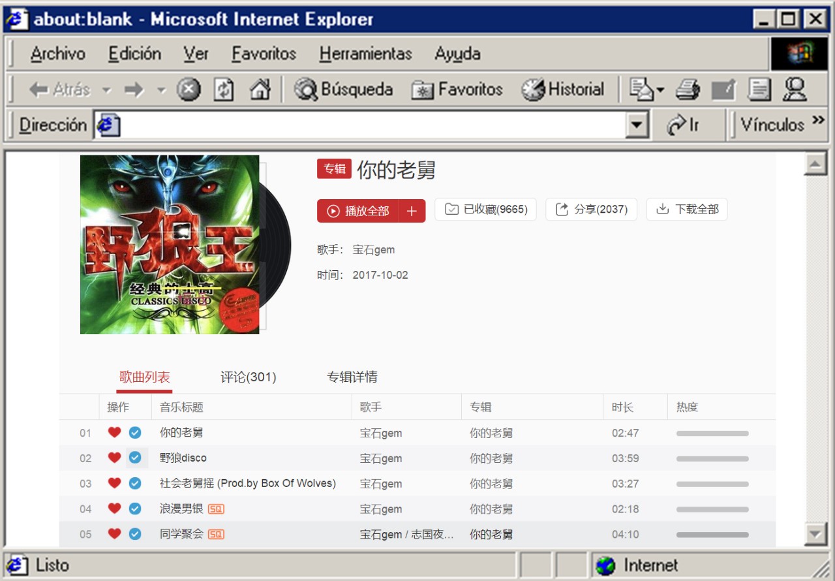Open the Búsqueda search panel

(343, 89)
